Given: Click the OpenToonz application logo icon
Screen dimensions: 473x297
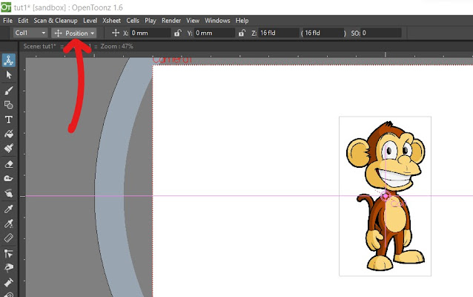Looking at the screenshot, I should pyautogui.click(x=6, y=7).
